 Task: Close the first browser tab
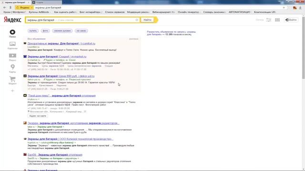(29, 2)
